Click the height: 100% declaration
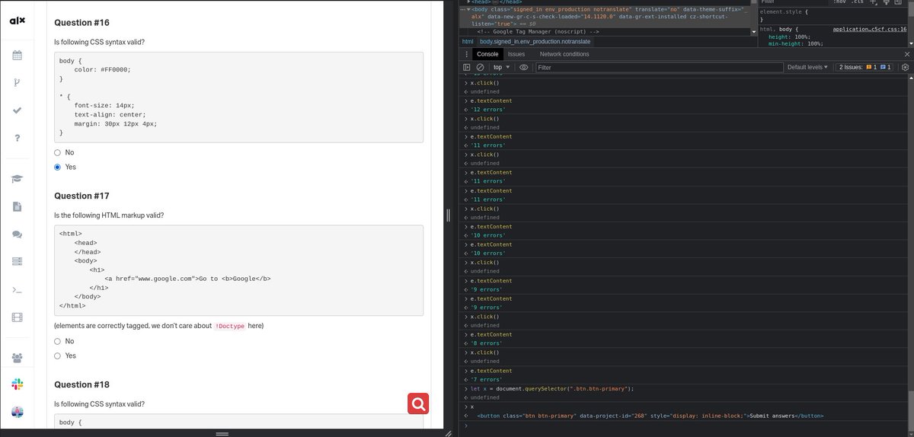This screenshot has height=437, width=914. pyautogui.click(x=789, y=37)
